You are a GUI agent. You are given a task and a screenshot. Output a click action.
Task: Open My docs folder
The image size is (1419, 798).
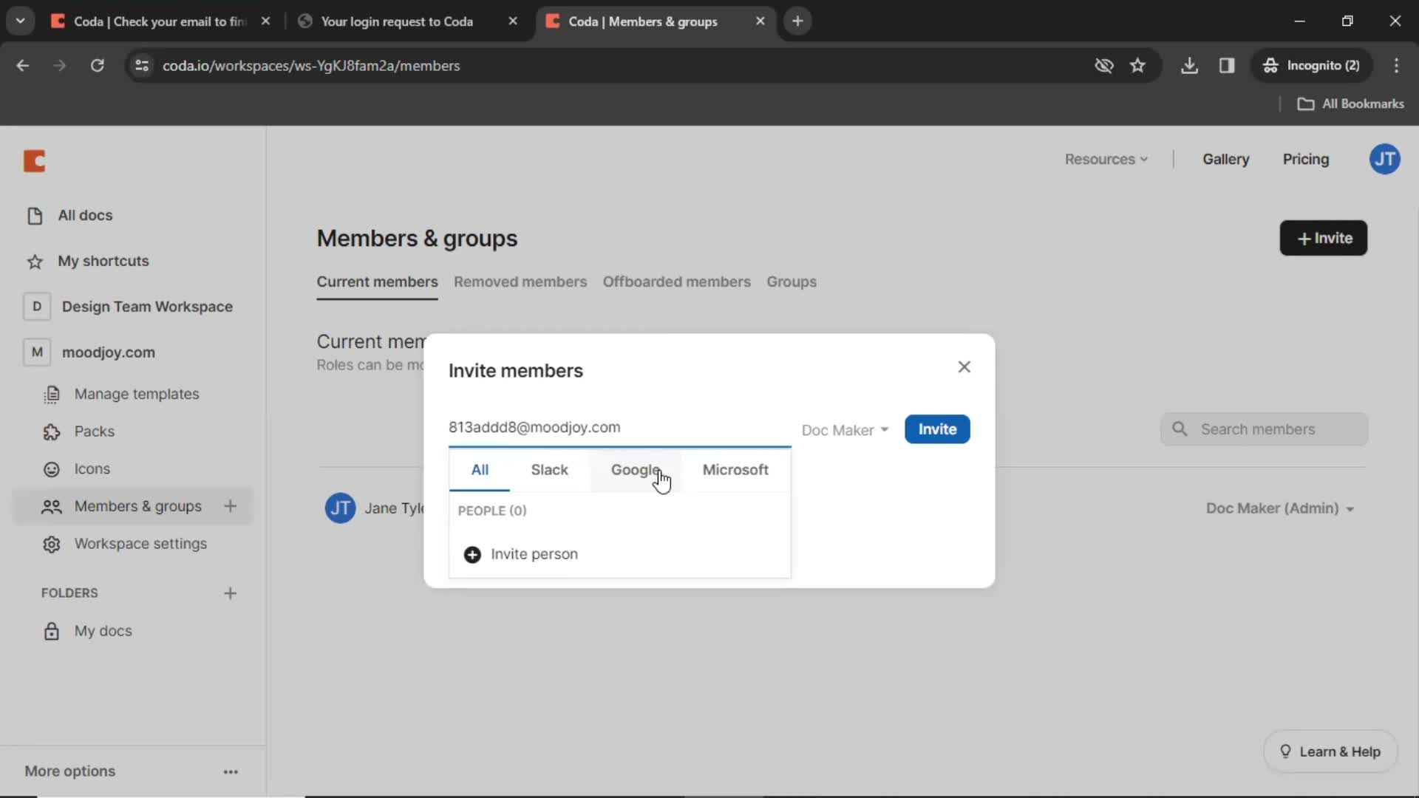103,631
